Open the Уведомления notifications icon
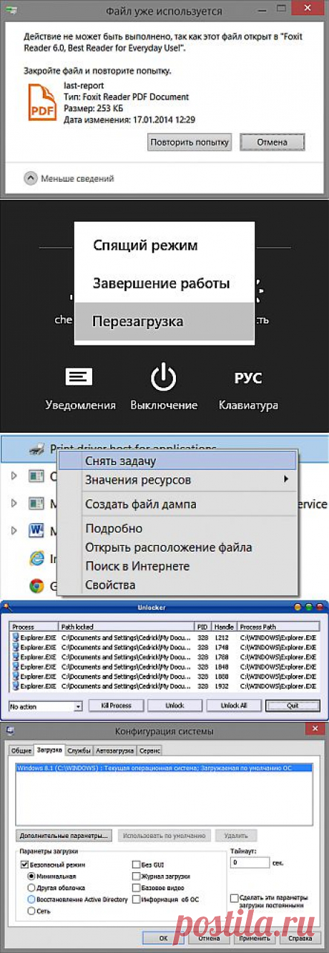Viewport: 329px width, 953px height. (x=80, y=377)
